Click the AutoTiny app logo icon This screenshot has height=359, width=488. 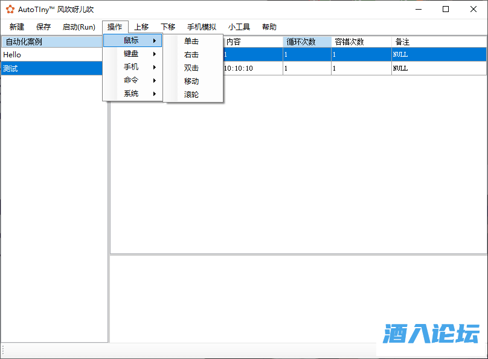[x=10, y=10]
